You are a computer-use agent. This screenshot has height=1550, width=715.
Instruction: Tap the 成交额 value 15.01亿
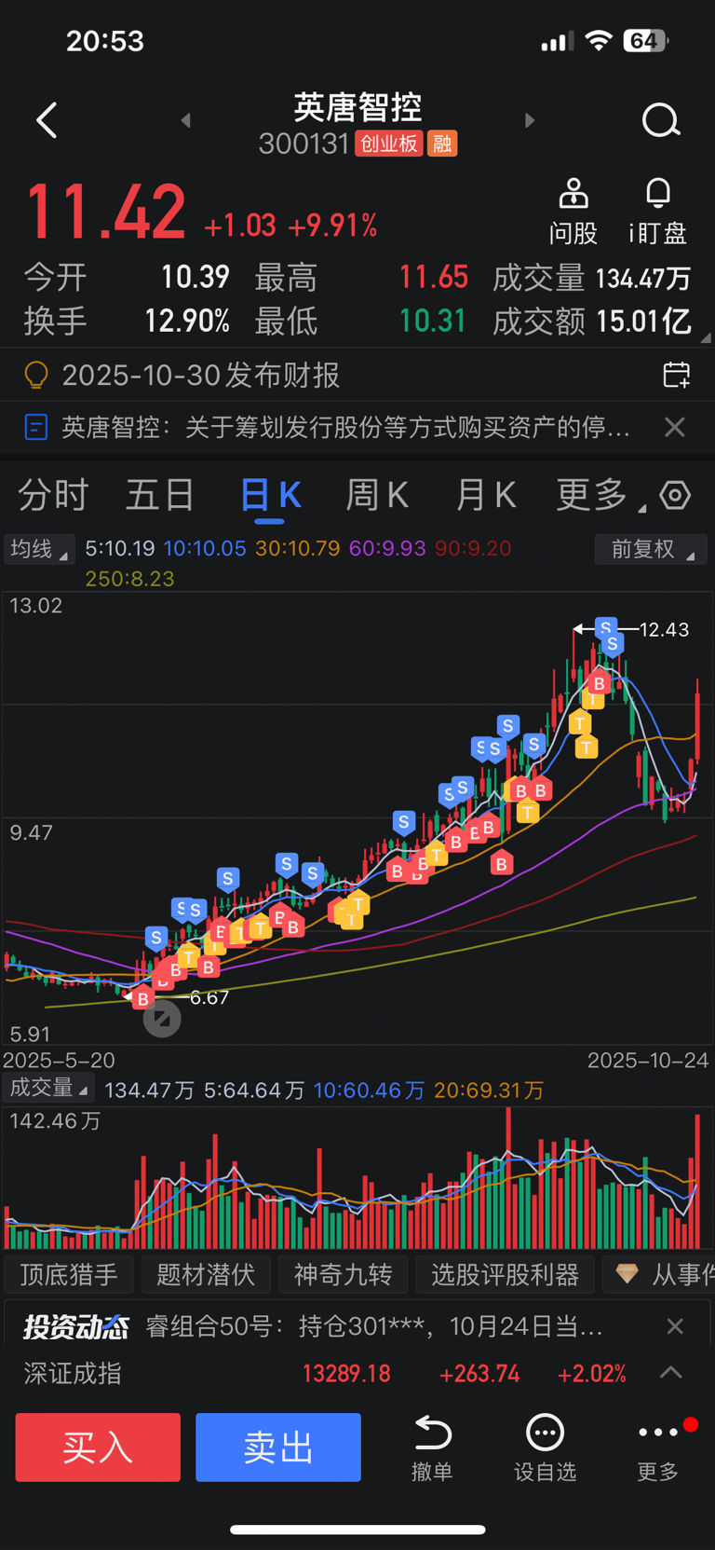[x=644, y=321]
